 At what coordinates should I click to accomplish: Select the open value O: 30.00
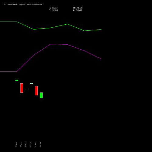(53, 10)
